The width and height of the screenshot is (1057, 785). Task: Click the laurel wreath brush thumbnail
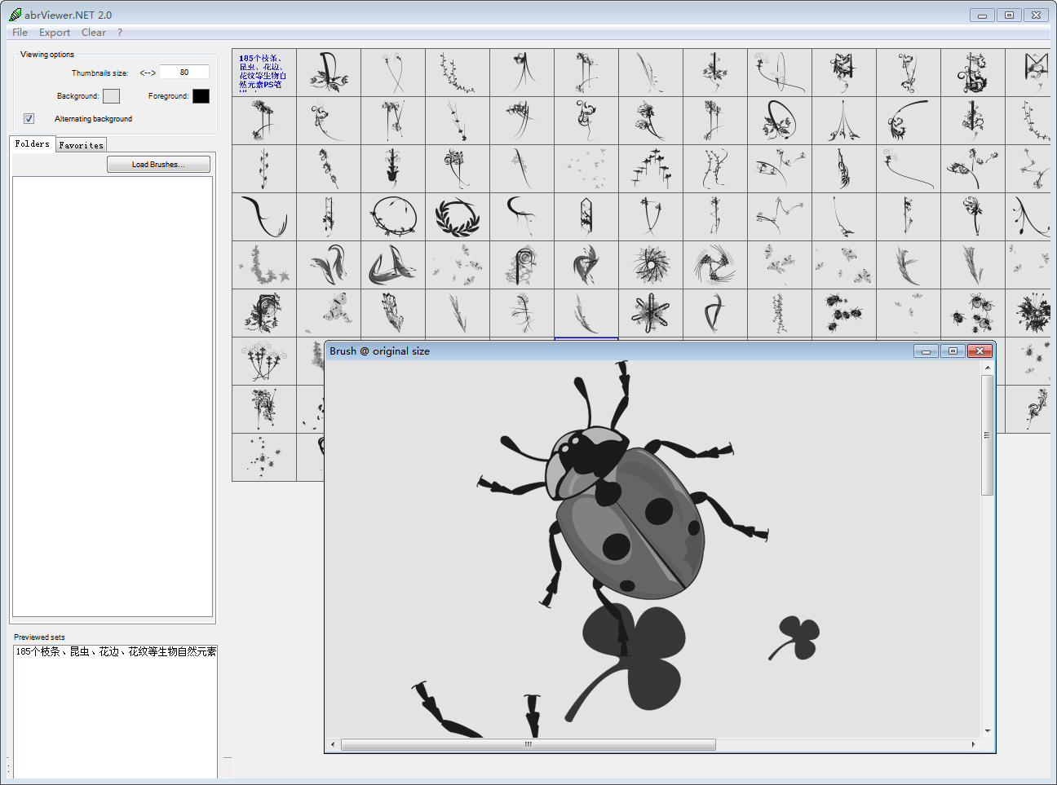(x=458, y=217)
